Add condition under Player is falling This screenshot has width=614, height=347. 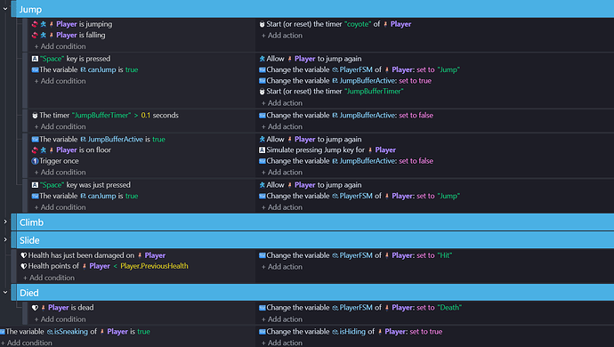(60, 46)
